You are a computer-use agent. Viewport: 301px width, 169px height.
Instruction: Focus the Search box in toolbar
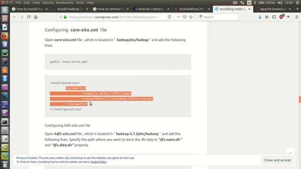pos(217,17)
